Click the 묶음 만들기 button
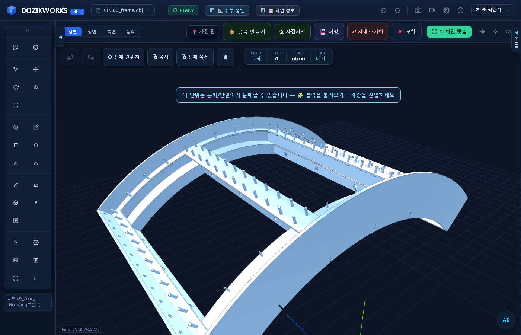Viewport: 521px width, 335px height. point(247,32)
